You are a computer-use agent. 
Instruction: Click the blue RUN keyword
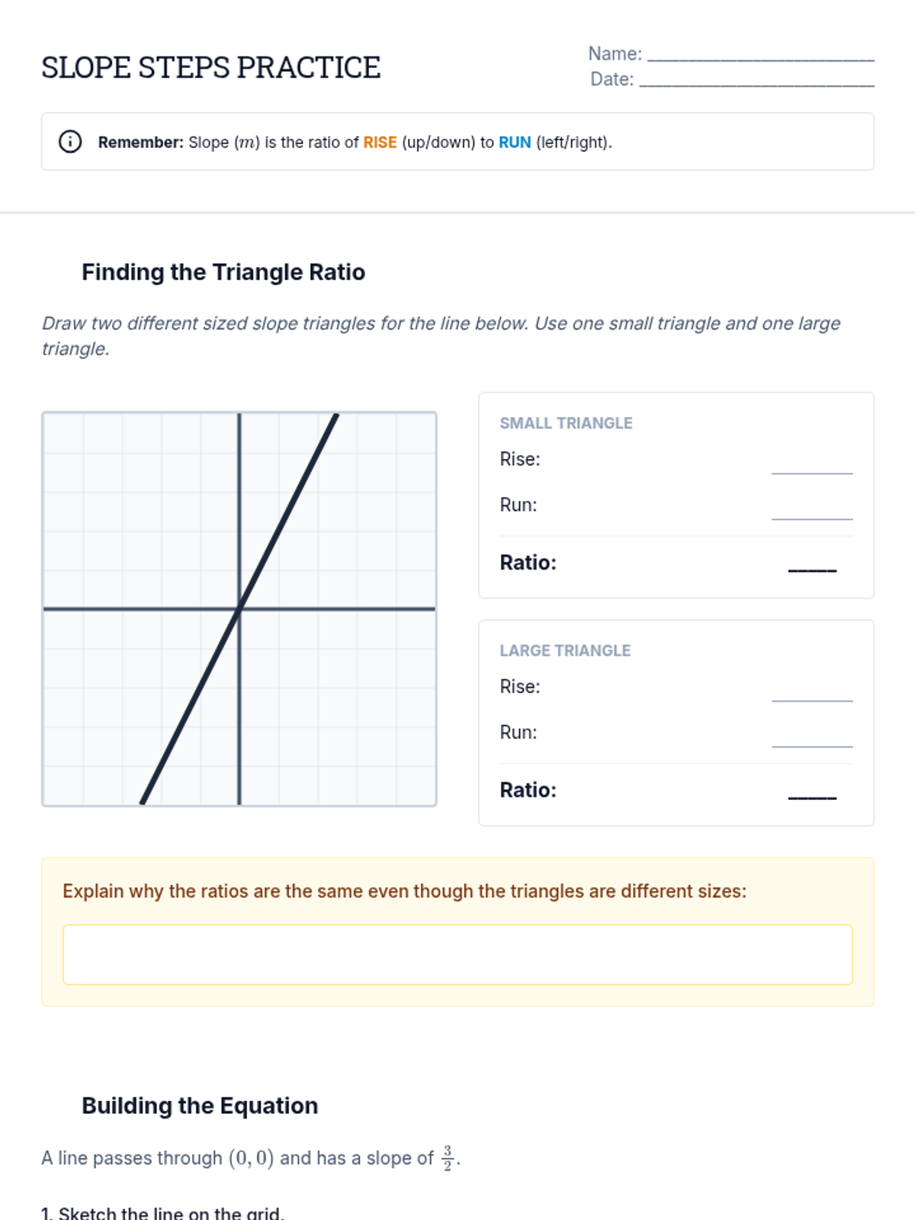[515, 143]
